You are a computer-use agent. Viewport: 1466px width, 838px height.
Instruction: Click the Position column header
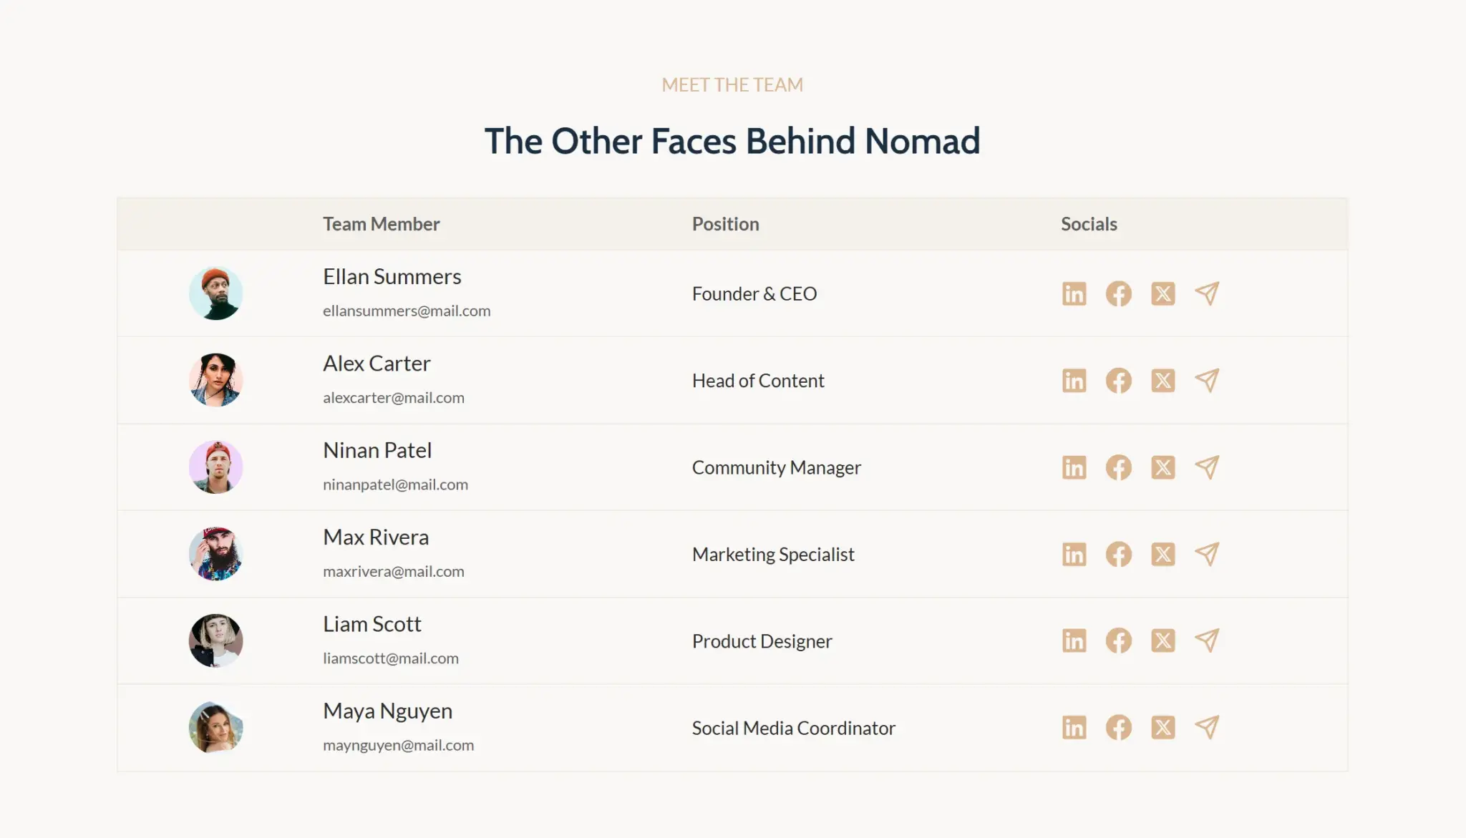pyautogui.click(x=725, y=224)
